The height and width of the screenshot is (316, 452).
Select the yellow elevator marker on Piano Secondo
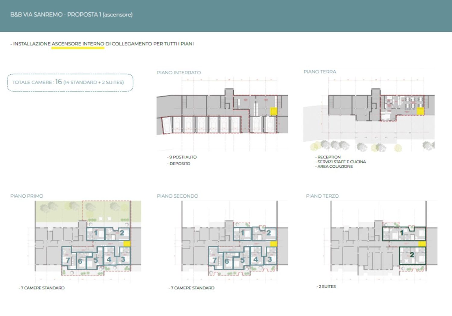(x=274, y=244)
